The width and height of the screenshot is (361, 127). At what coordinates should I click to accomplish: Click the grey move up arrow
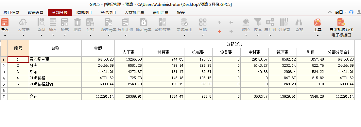pyautogui.click(x=219, y=22)
